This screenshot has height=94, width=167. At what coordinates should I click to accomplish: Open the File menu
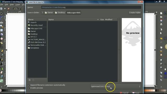[x=2, y=5]
